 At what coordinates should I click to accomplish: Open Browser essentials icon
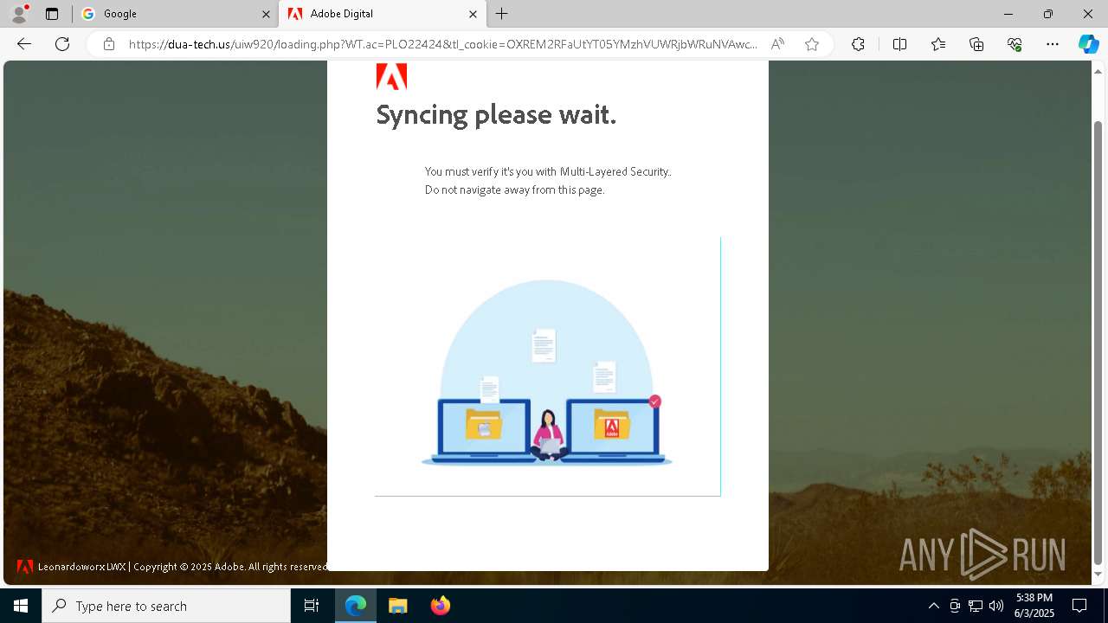coord(1015,44)
